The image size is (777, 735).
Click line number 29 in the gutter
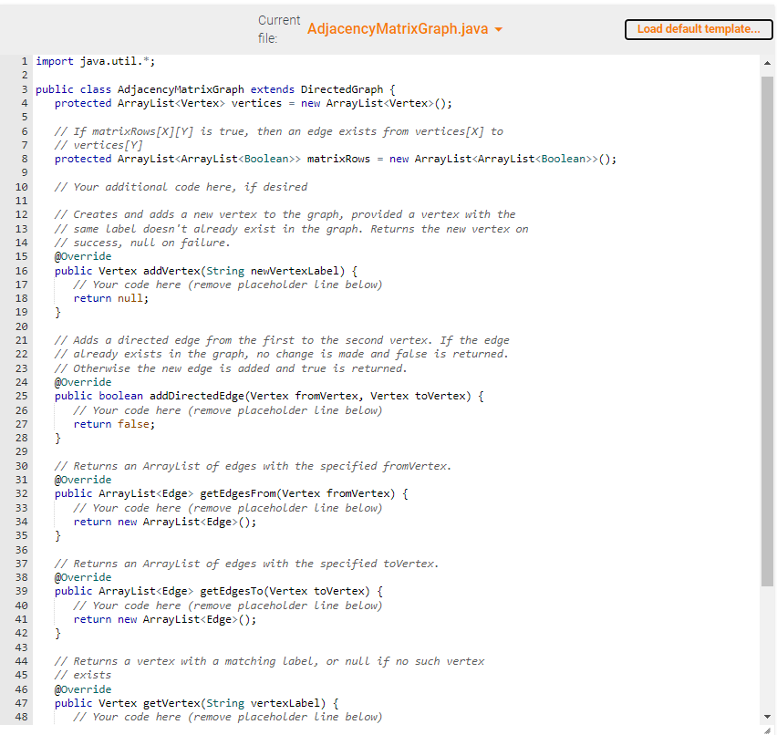tap(21, 452)
